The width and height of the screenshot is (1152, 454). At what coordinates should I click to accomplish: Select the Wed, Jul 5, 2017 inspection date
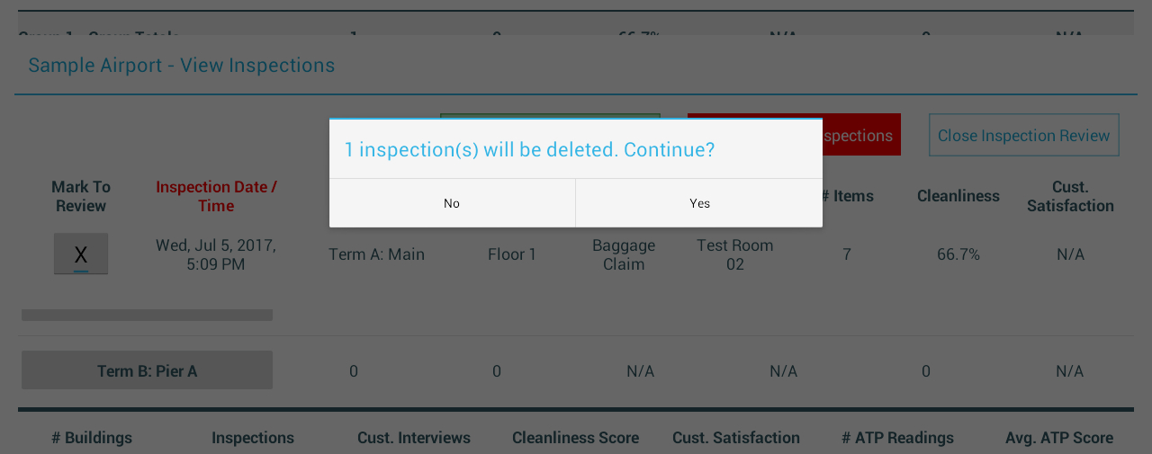[x=216, y=254]
